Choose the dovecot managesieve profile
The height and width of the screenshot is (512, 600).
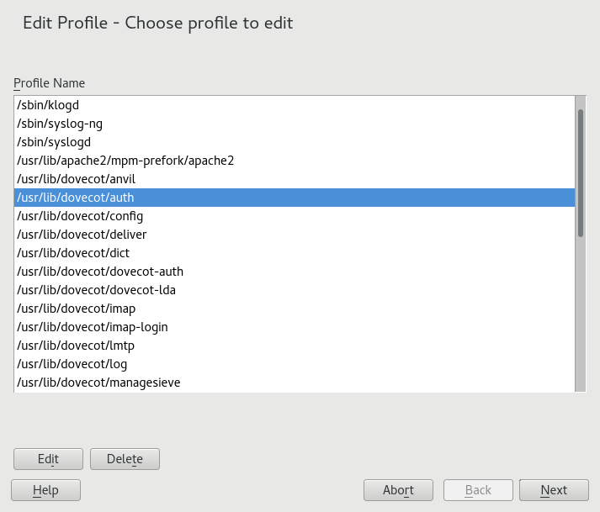pyautogui.click(x=98, y=383)
